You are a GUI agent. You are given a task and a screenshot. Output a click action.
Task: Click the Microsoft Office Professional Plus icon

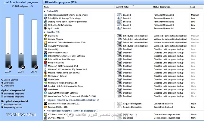coord(45,42)
